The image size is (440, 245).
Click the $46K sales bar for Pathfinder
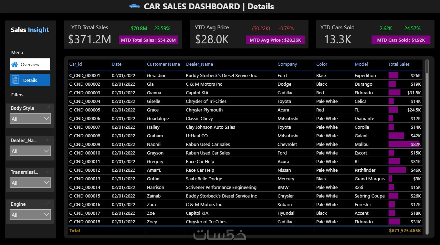[397, 170]
